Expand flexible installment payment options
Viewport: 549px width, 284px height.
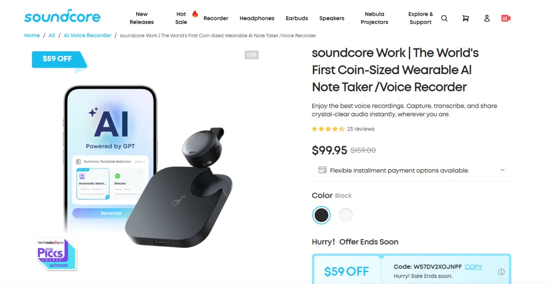click(502, 170)
